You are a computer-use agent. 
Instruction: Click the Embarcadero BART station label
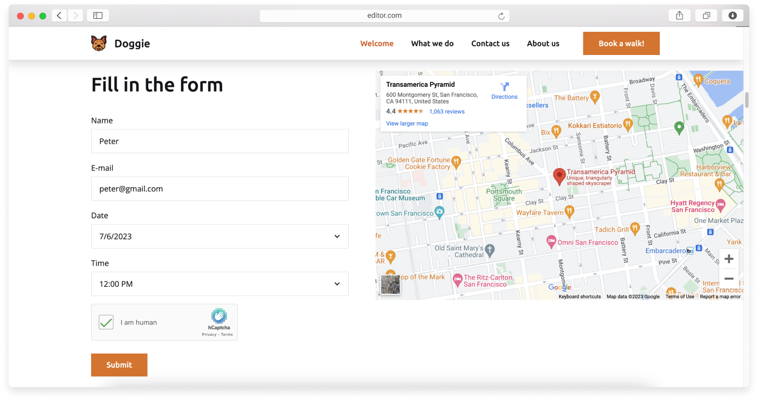pos(666,251)
